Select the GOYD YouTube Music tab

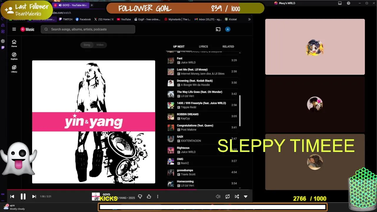tap(71, 5)
